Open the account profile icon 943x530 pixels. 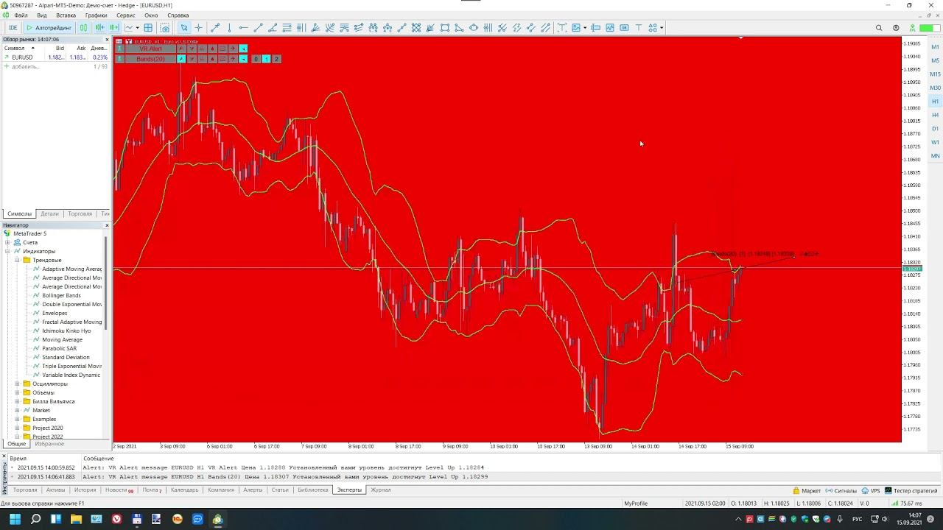[x=896, y=28]
